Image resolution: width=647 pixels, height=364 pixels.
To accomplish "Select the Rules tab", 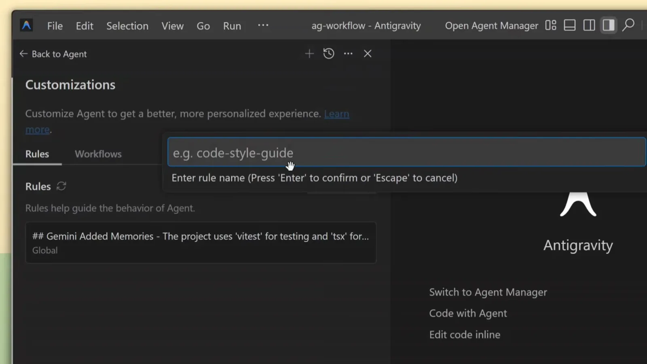I will coord(37,154).
